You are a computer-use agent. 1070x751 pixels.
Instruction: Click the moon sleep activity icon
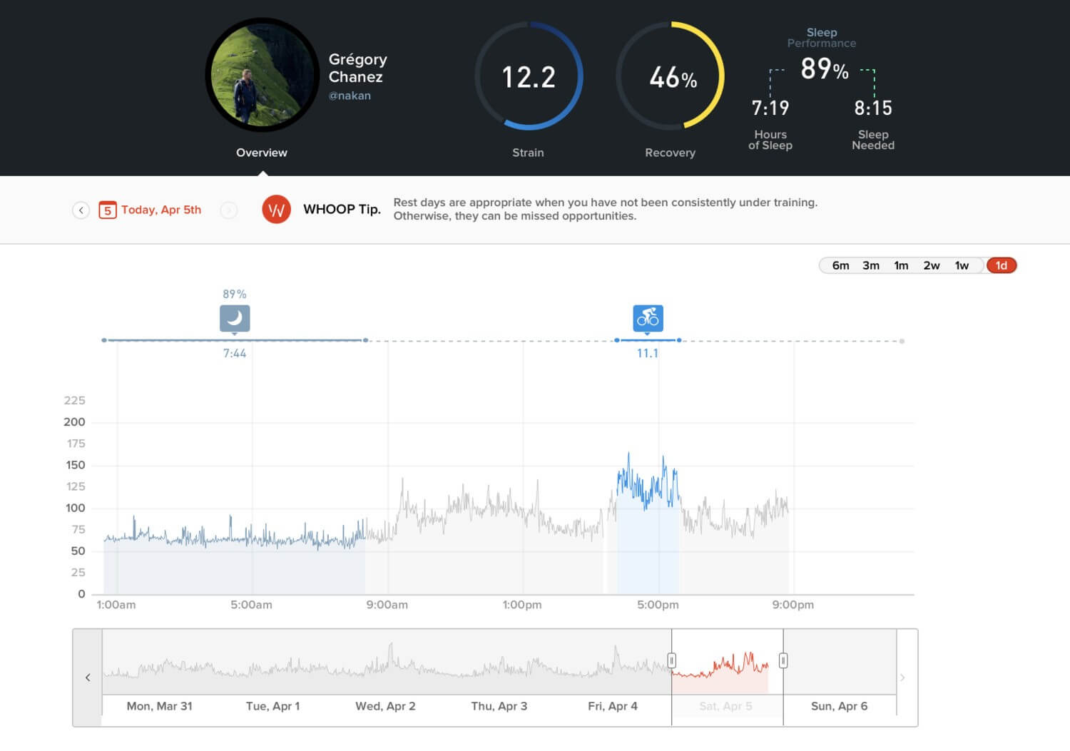click(235, 318)
